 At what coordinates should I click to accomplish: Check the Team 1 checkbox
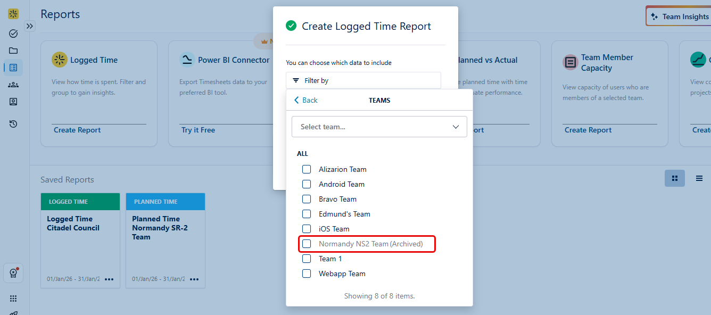pyautogui.click(x=307, y=259)
